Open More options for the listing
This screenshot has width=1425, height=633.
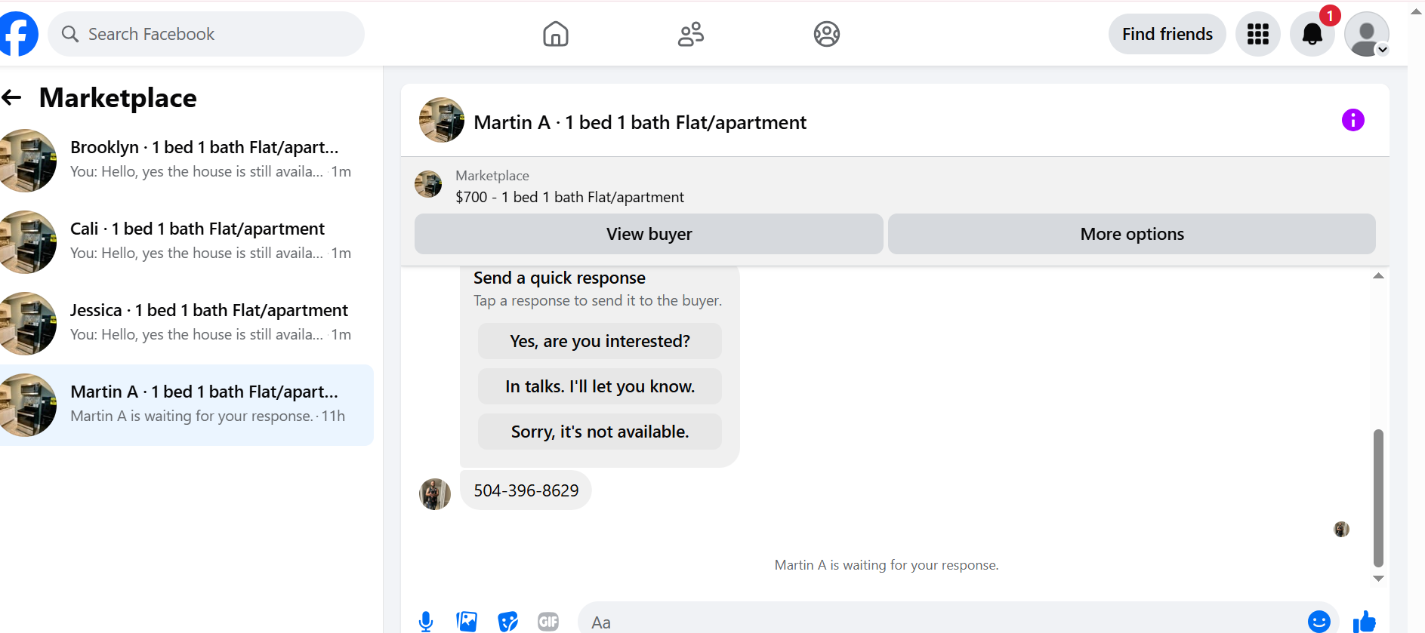1132,234
